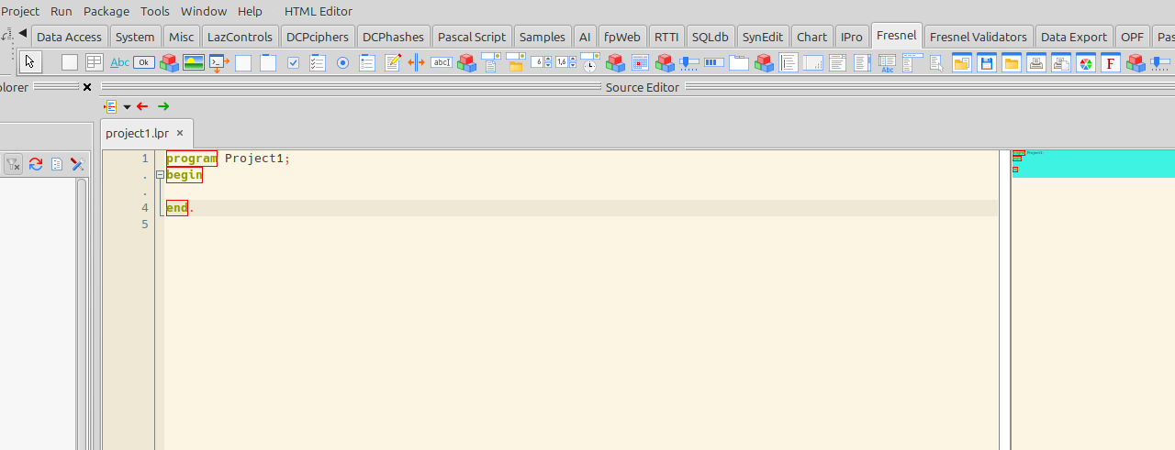The height and width of the screenshot is (450, 1175).
Task: Switch to the SQLdb palette tab
Action: pyautogui.click(x=710, y=37)
